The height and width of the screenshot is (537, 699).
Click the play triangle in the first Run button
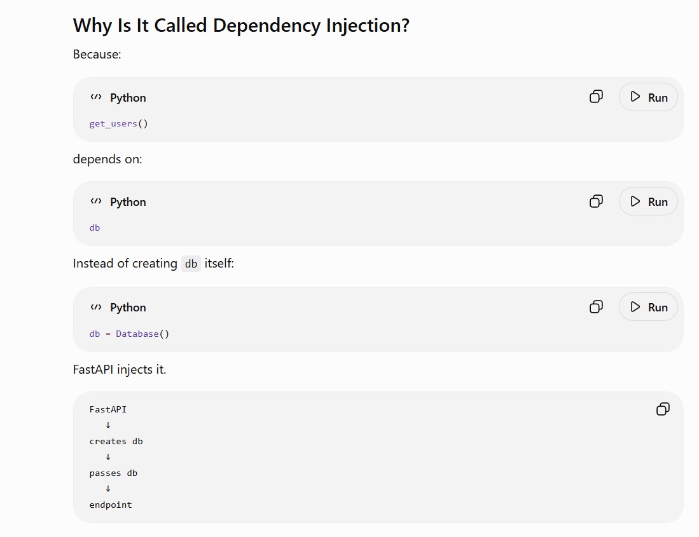pyautogui.click(x=635, y=97)
